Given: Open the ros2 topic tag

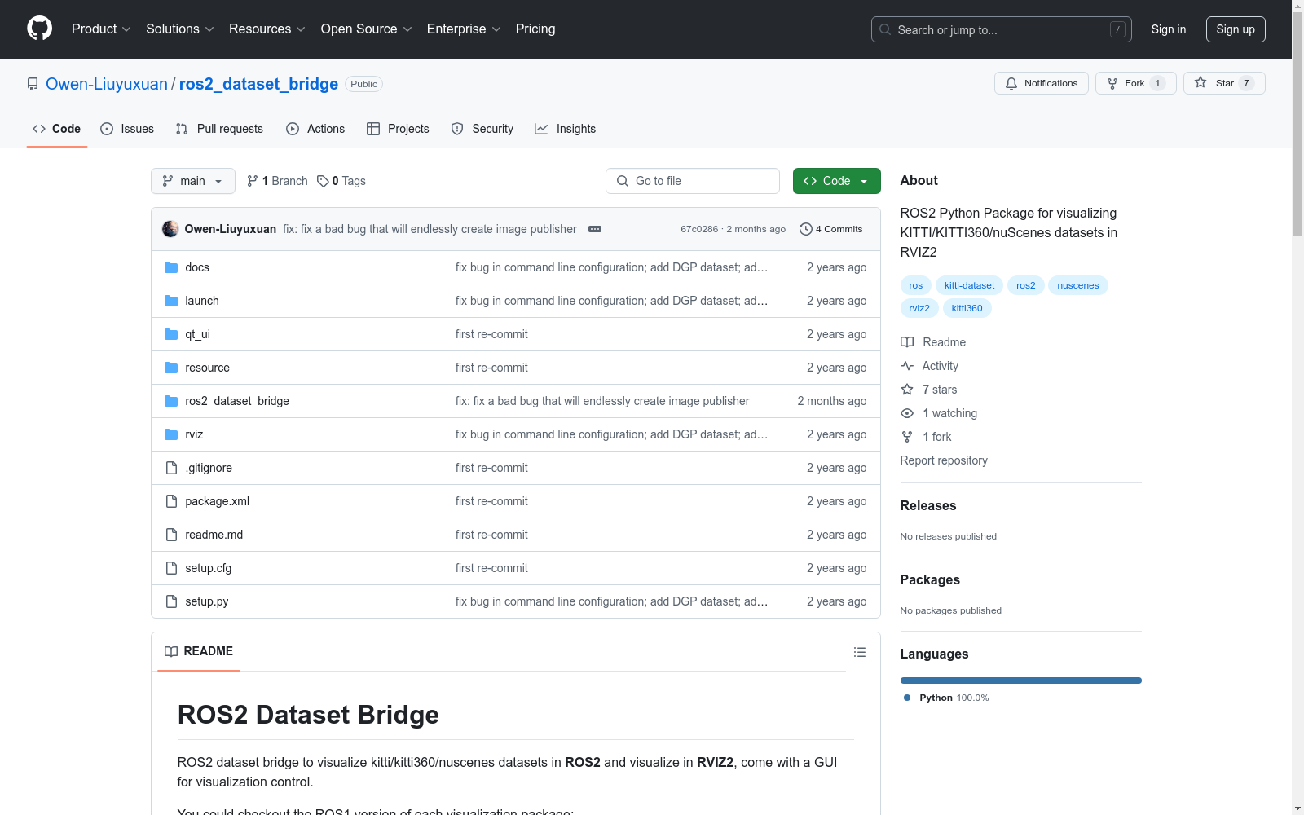Looking at the screenshot, I should point(1026,285).
